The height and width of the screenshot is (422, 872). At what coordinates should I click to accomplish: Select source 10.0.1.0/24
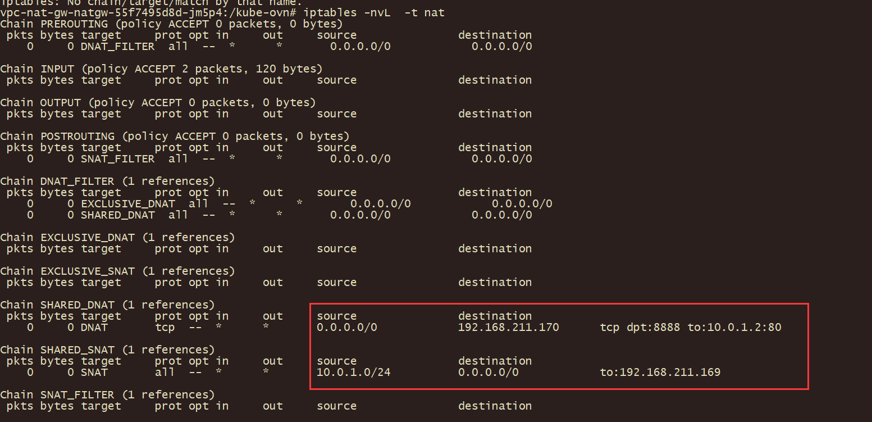(353, 372)
